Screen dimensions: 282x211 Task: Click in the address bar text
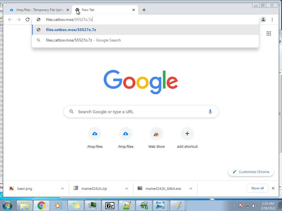pyautogui.click(x=69, y=20)
